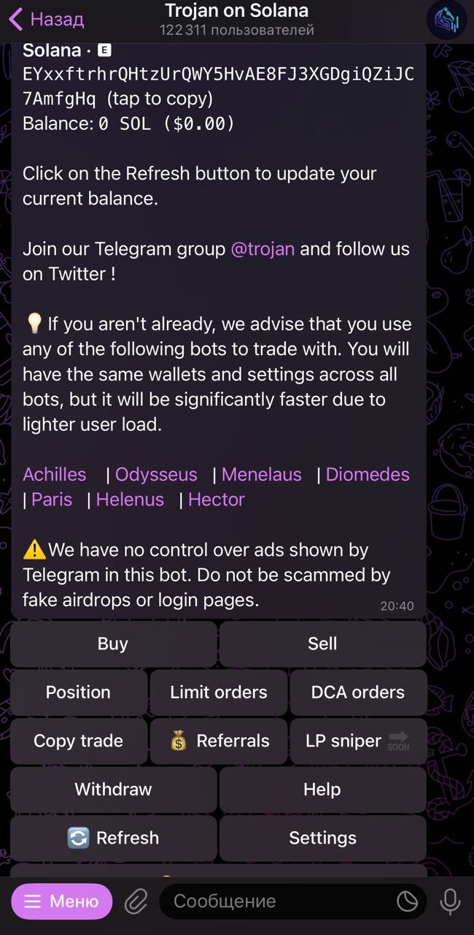Image resolution: width=474 pixels, height=935 pixels.
Task: Open bot Settings
Action: click(x=323, y=838)
